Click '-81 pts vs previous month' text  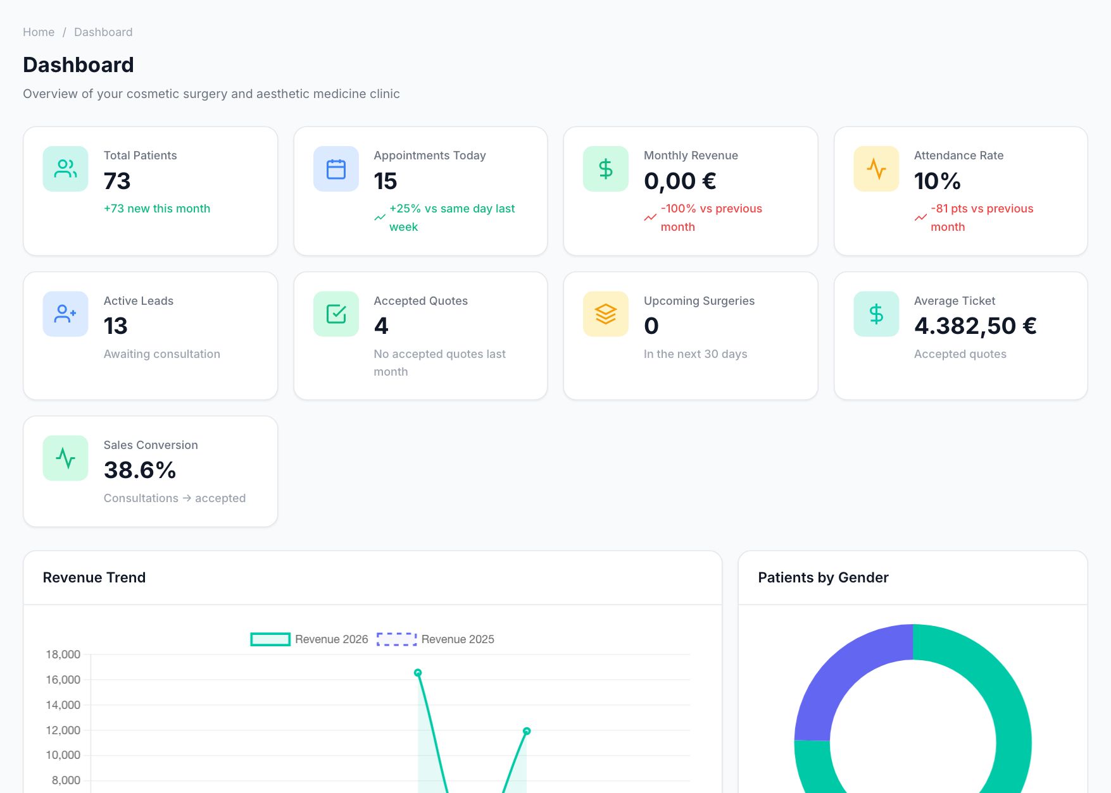click(982, 218)
